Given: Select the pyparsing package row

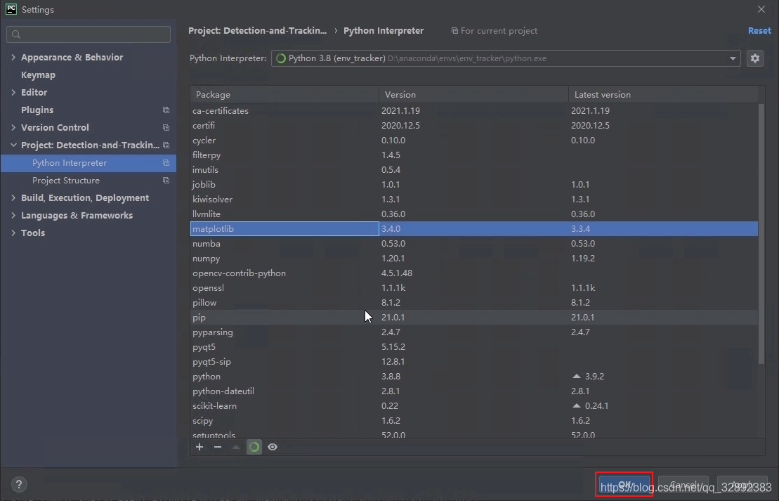Looking at the screenshot, I should pyautogui.click(x=474, y=332).
